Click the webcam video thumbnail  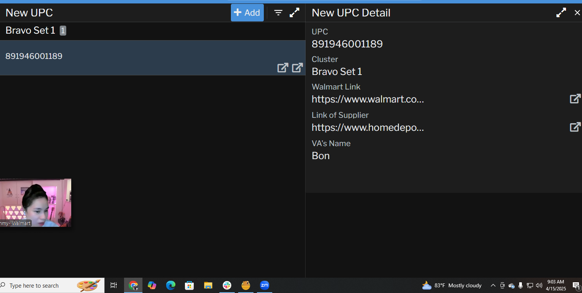(x=35, y=202)
